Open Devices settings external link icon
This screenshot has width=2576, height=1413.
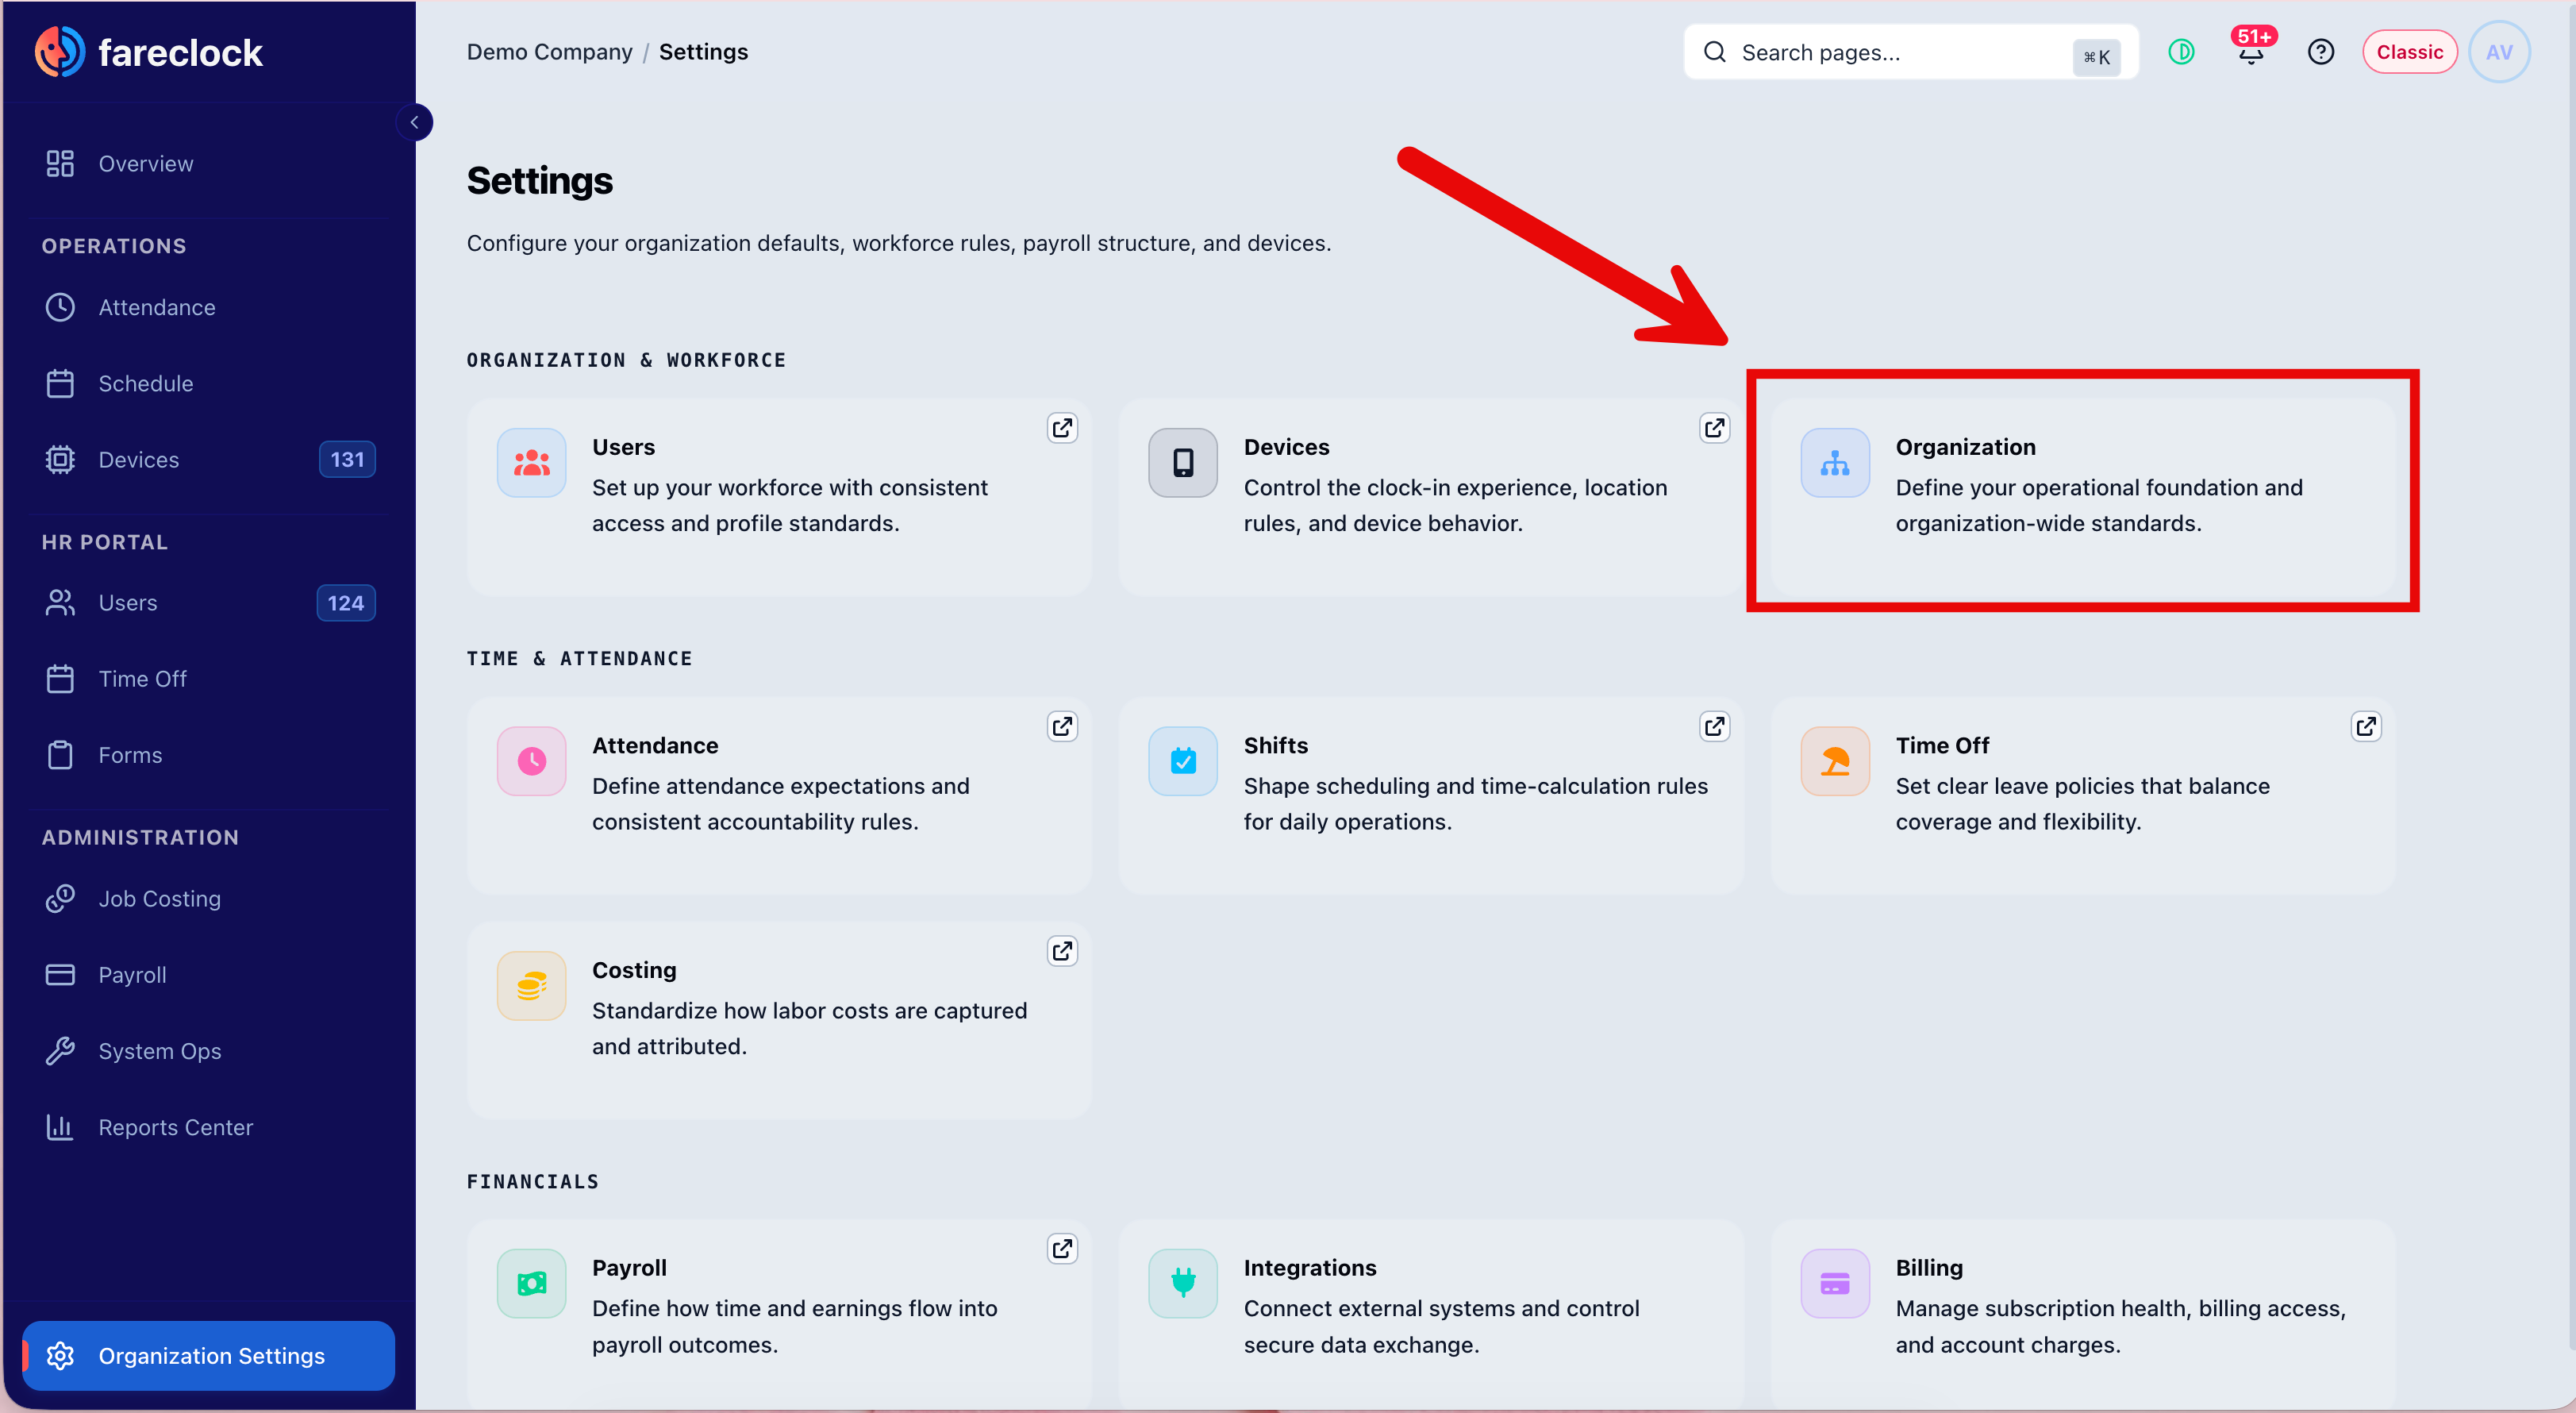(x=1714, y=428)
